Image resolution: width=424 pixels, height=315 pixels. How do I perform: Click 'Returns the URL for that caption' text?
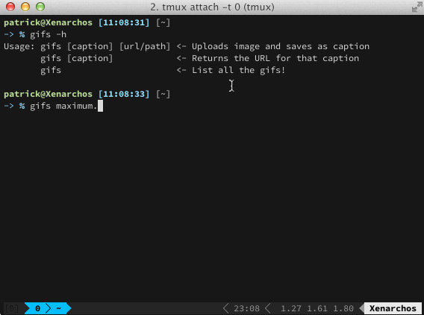pyautogui.click(x=275, y=58)
